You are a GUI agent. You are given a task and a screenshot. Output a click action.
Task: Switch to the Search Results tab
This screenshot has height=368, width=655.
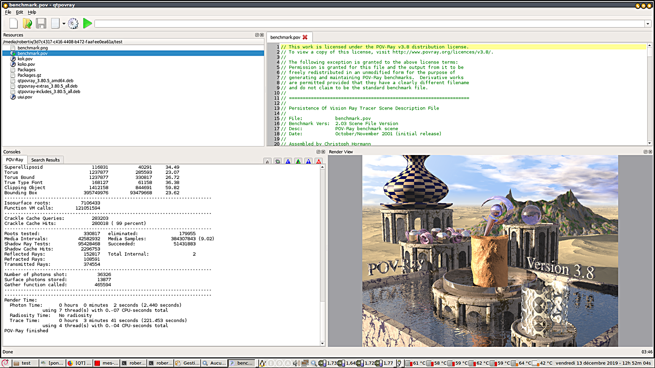point(46,160)
